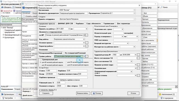Screen dimensions: 179x101
Task: Switch to ДАННЫЕ ДЛЯ СЗВ tab
Action: click(x=65, y=24)
